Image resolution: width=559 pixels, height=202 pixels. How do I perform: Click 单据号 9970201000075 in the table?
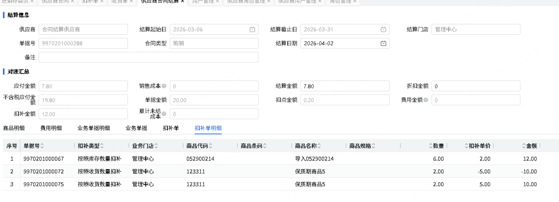click(x=44, y=185)
